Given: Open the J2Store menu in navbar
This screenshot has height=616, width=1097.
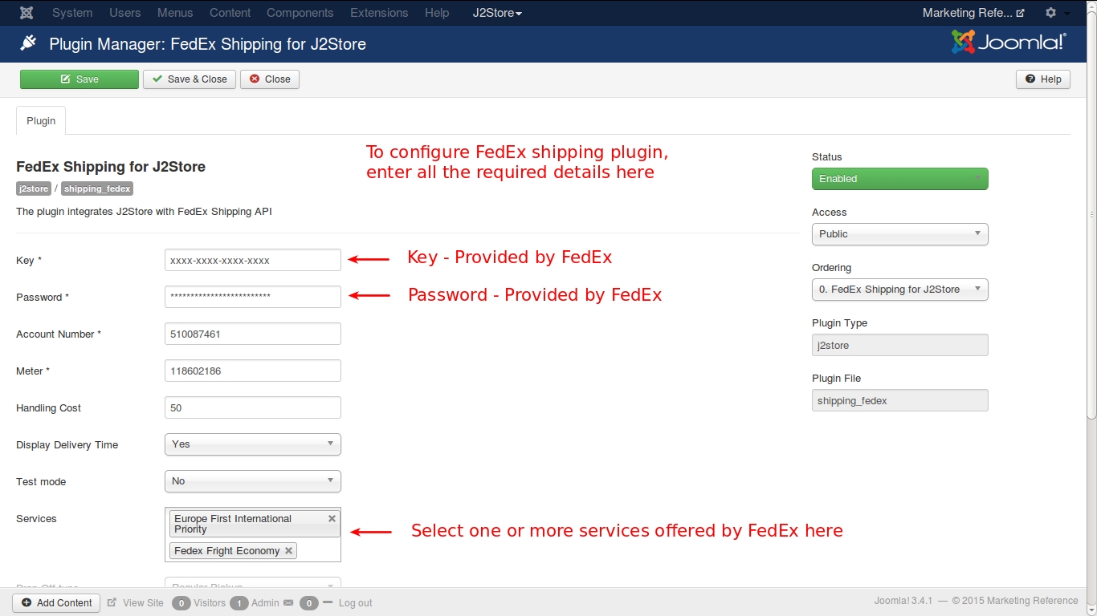Looking at the screenshot, I should point(497,13).
